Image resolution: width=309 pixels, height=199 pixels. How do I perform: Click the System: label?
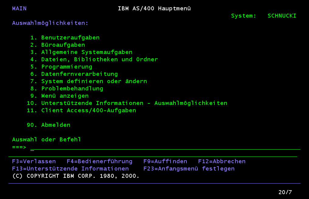pyautogui.click(x=244, y=16)
